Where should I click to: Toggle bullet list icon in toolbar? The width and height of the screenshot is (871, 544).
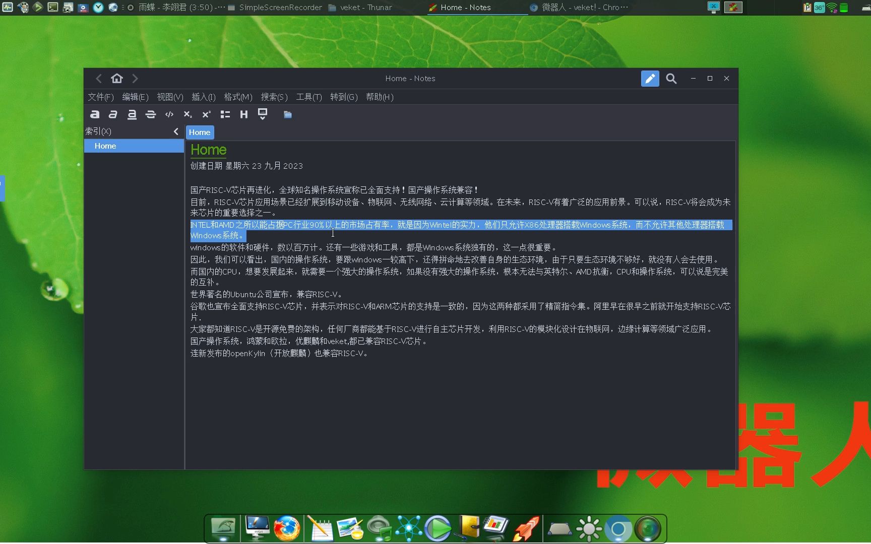tap(225, 114)
